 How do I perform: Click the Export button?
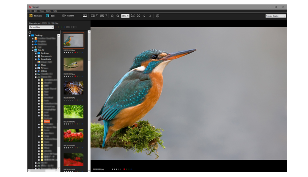pyautogui.click(x=68, y=16)
